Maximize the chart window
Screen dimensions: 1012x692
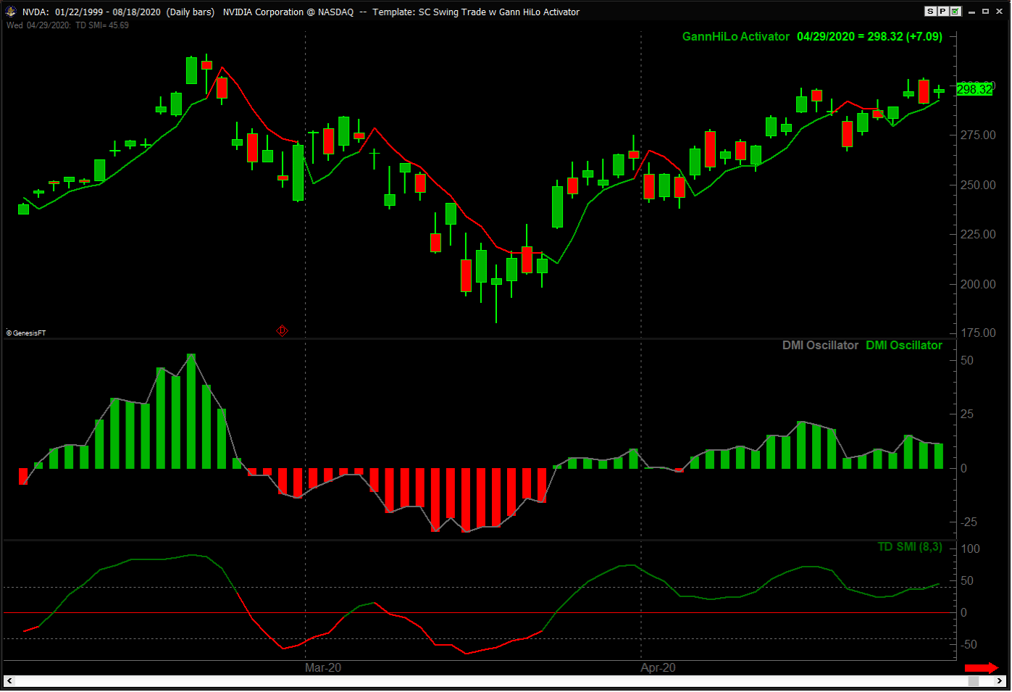click(985, 12)
